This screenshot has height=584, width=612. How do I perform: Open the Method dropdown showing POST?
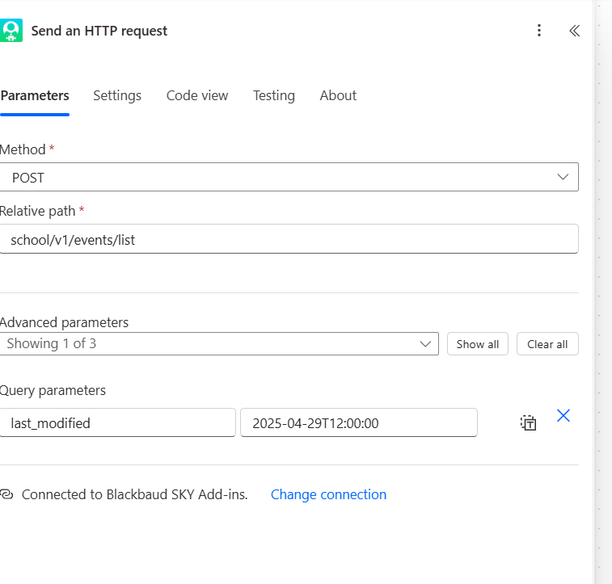coord(289,177)
